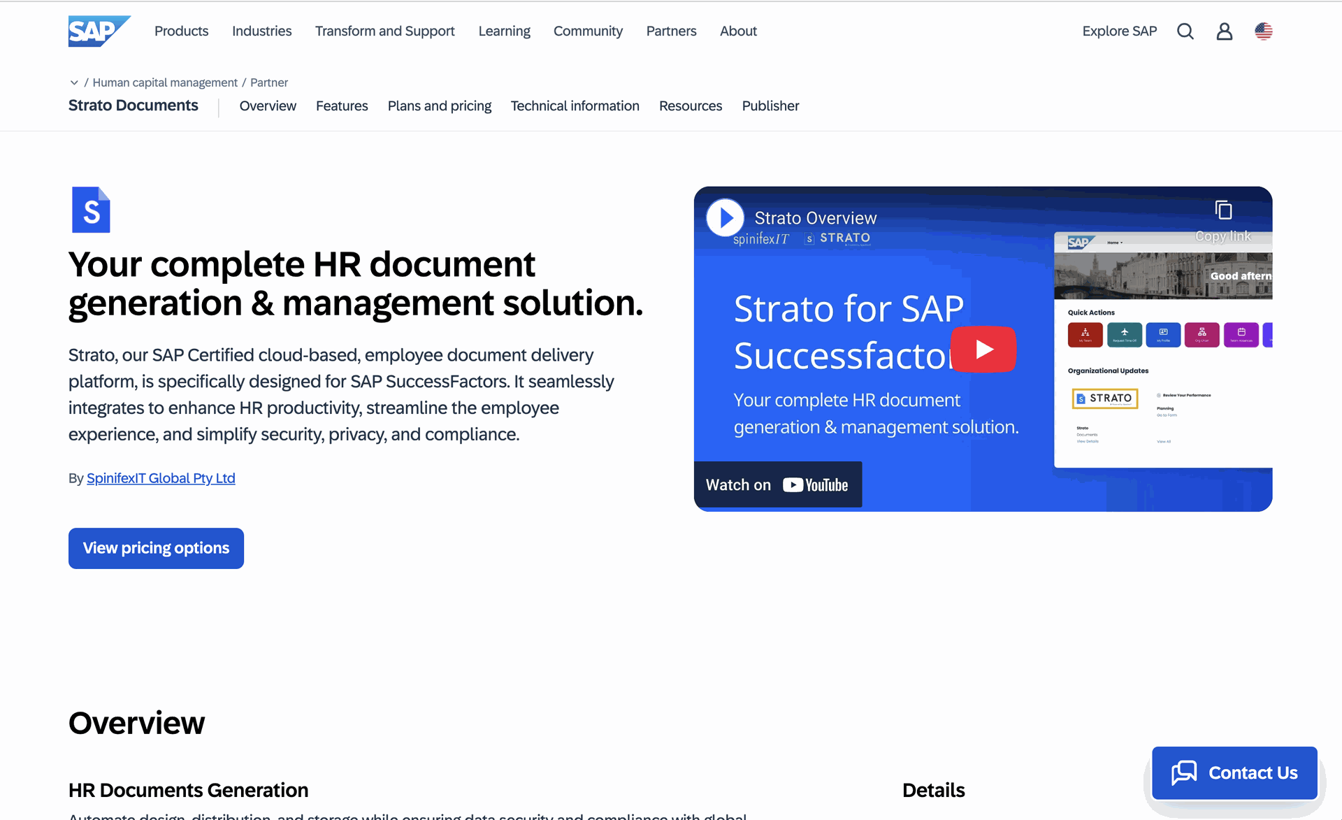Click the SAP logo
The width and height of the screenshot is (1342, 820).
click(x=99, y=31)
